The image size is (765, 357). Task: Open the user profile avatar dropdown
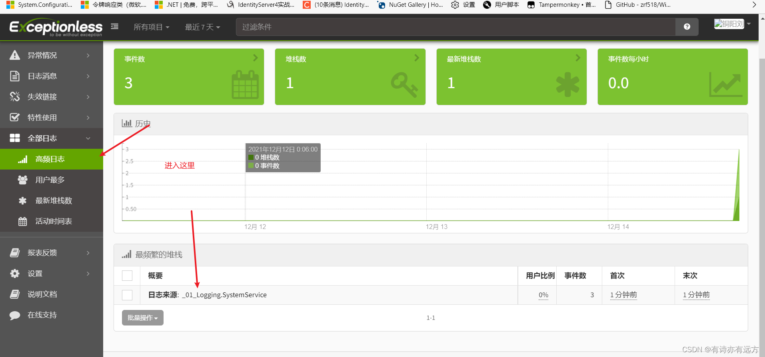733,24
